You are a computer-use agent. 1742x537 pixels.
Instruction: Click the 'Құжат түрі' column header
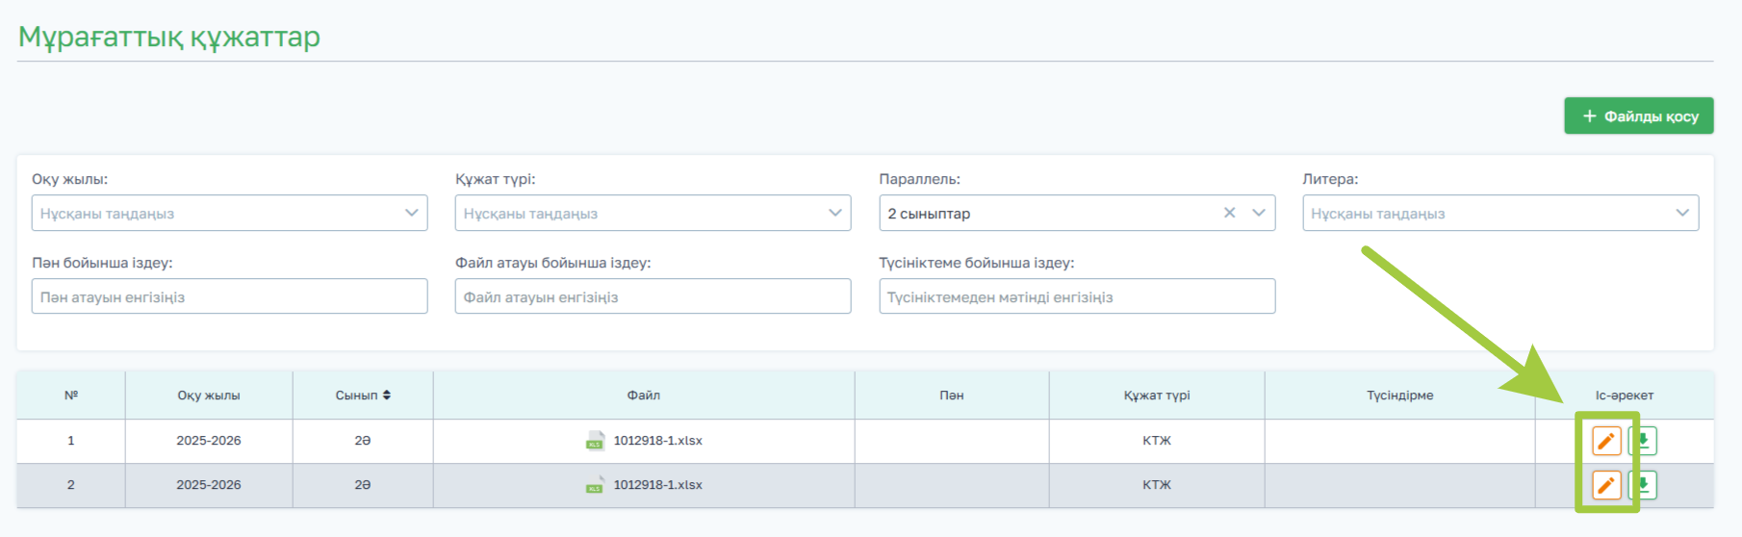pos(1157,396)
